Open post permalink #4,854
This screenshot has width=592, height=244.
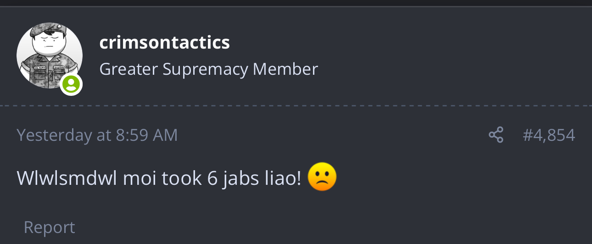(548, 135)
